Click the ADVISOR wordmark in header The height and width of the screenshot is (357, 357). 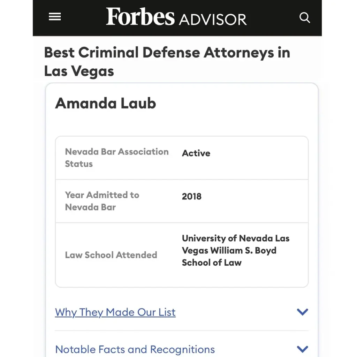pos(213,20)
